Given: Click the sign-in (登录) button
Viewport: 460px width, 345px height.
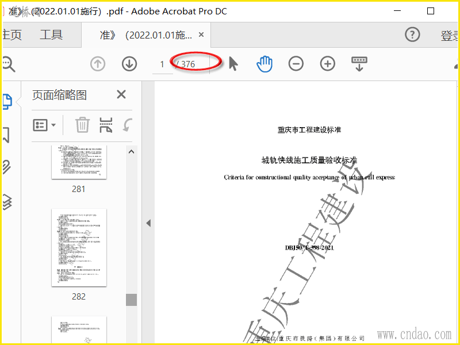Looking at the screenshot, I should coord(450,36).
